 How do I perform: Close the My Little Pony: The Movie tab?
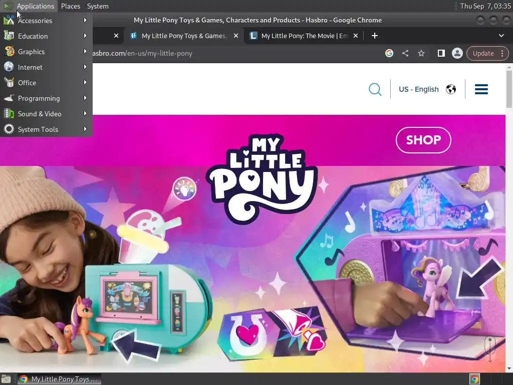(x=356, y=36)
